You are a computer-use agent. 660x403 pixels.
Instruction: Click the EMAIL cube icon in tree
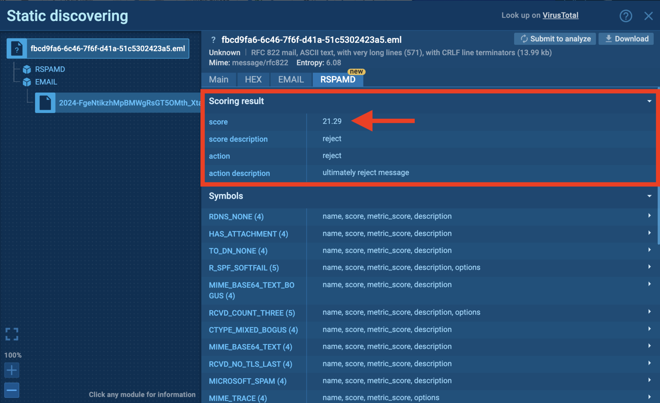[x=27, y=82]
